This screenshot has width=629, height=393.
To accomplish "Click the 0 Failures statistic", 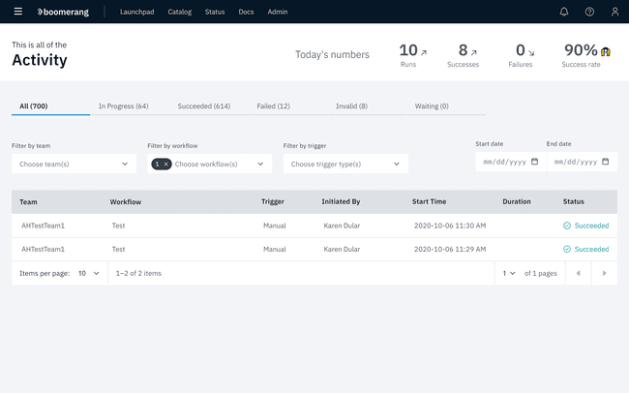I will (521, 55).
